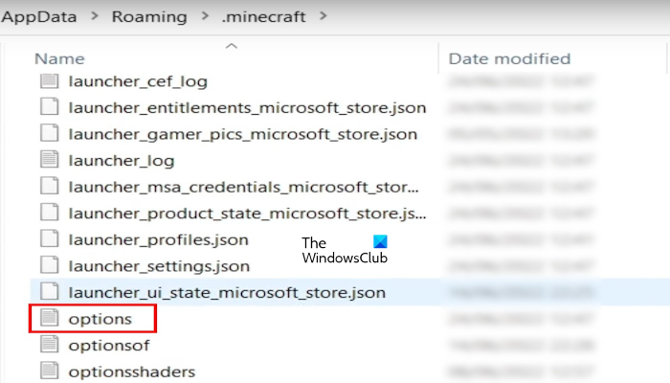The height and width of the screenshot is (383, 670).
Task: Click the optionsshaders file icon
Action: tap(50, 372)
